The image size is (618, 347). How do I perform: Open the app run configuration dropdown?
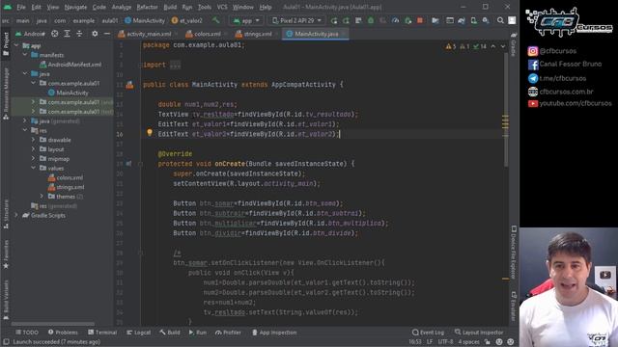tap(246, 20)
